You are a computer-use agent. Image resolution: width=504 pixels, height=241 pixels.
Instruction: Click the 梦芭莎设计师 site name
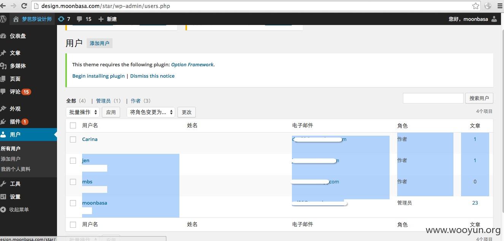coord(36,19)
